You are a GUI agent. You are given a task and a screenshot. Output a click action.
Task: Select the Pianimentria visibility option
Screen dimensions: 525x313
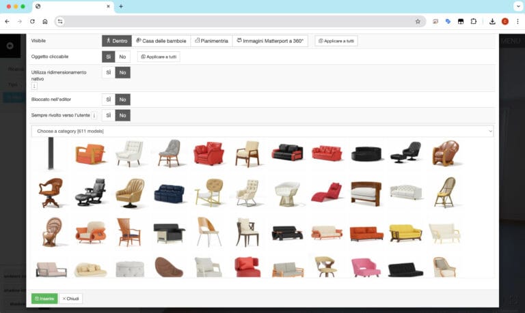point(211,41)
